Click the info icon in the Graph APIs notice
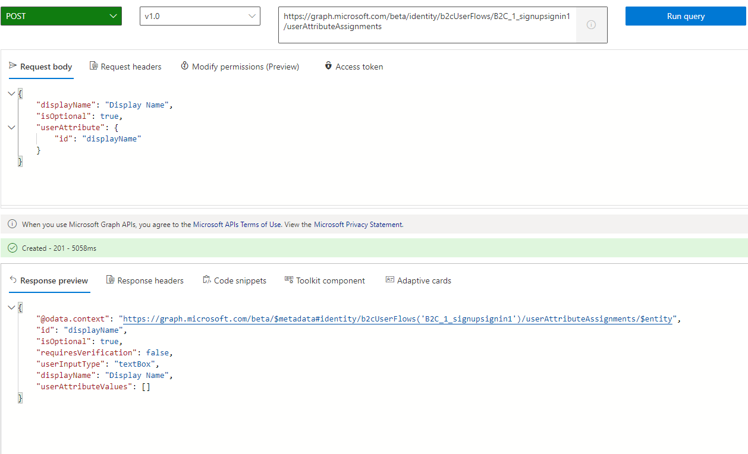The image size is (748, 454). [x=12, y=224]
